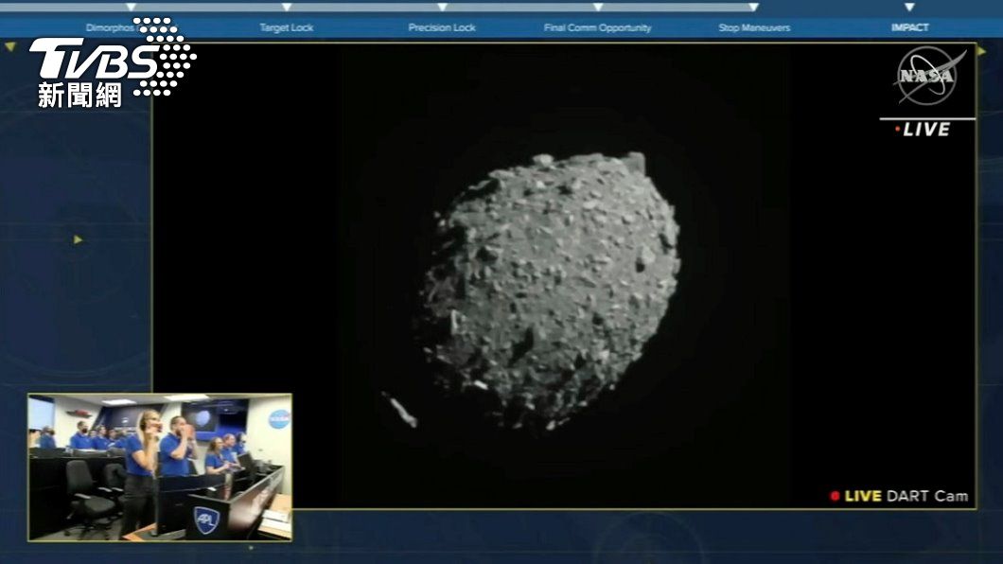Viewport: 1003px width, 564px height.
Task: Click the TVBS news network logo
Action: [112, 62]
